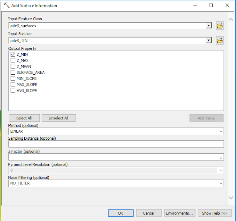The image size is (236, 221).
Task: Click the Z Factor input field
Action: point(116,157)
